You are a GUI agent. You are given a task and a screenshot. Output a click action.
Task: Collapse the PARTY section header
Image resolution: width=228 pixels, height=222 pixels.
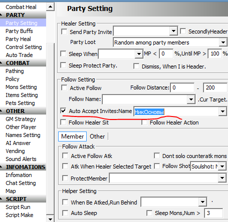click(23, 15)
